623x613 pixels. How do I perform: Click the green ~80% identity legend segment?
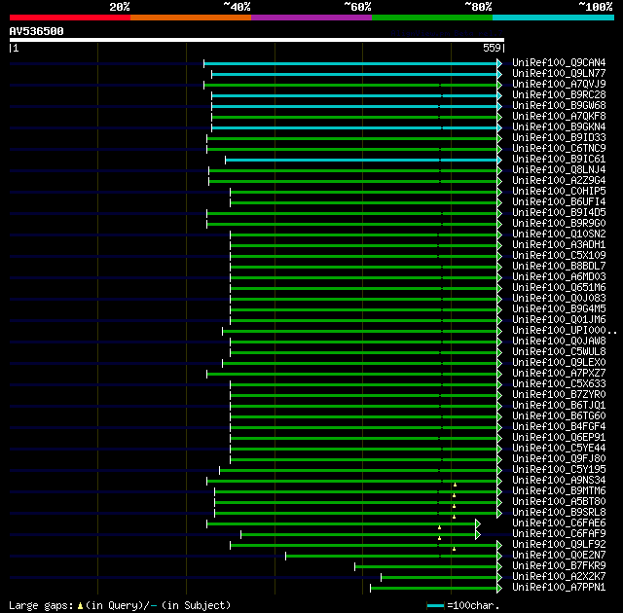click(x=432, y=18)
